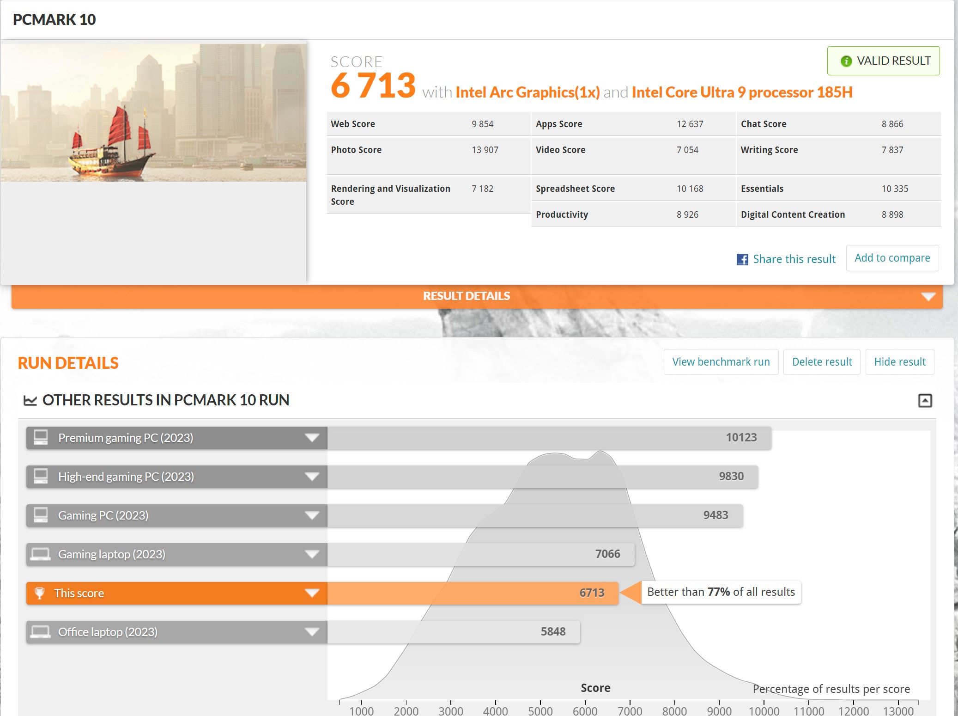958x716 pixels.
Task: Click the Facebook share icon
Action: click(742, 259)
